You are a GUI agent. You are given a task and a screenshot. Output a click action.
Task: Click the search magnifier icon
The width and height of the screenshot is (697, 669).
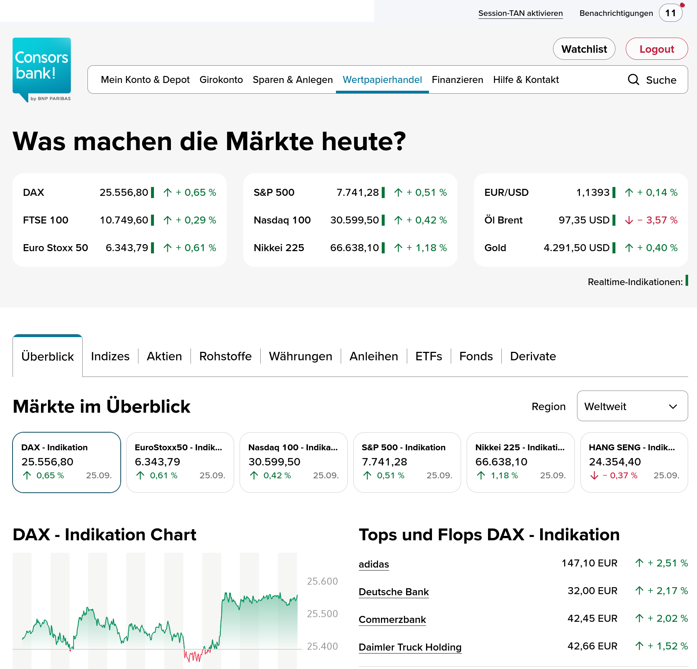[634, 80]
